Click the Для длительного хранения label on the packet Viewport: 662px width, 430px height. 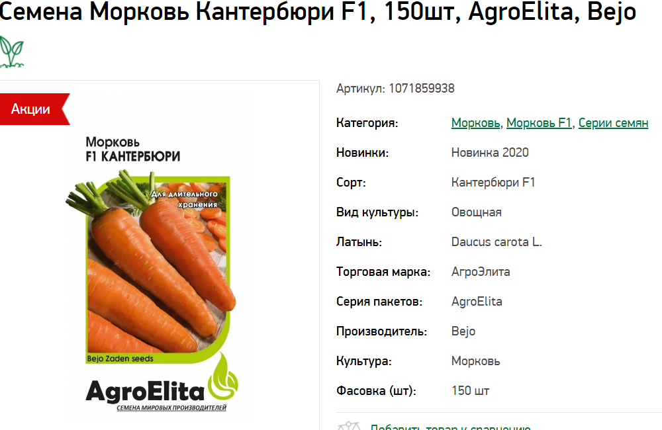[x=185, y=199]
